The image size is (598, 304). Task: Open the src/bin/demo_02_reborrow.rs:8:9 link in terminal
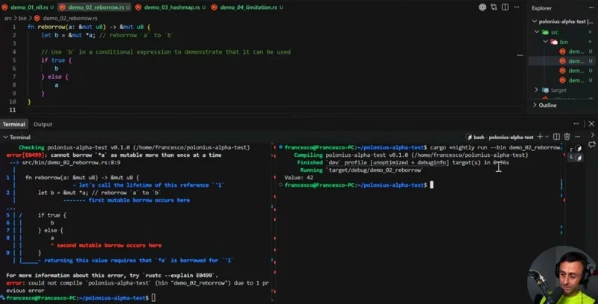click(71, 163)
